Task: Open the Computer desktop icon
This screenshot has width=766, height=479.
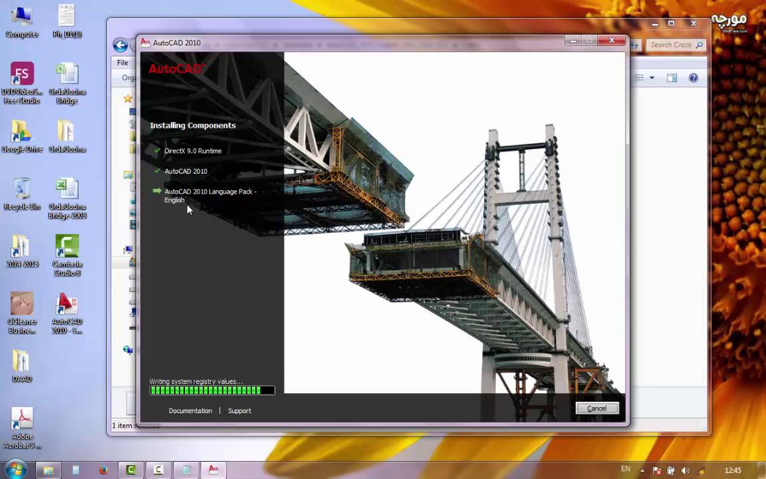Action: click(x=22, y=22)
